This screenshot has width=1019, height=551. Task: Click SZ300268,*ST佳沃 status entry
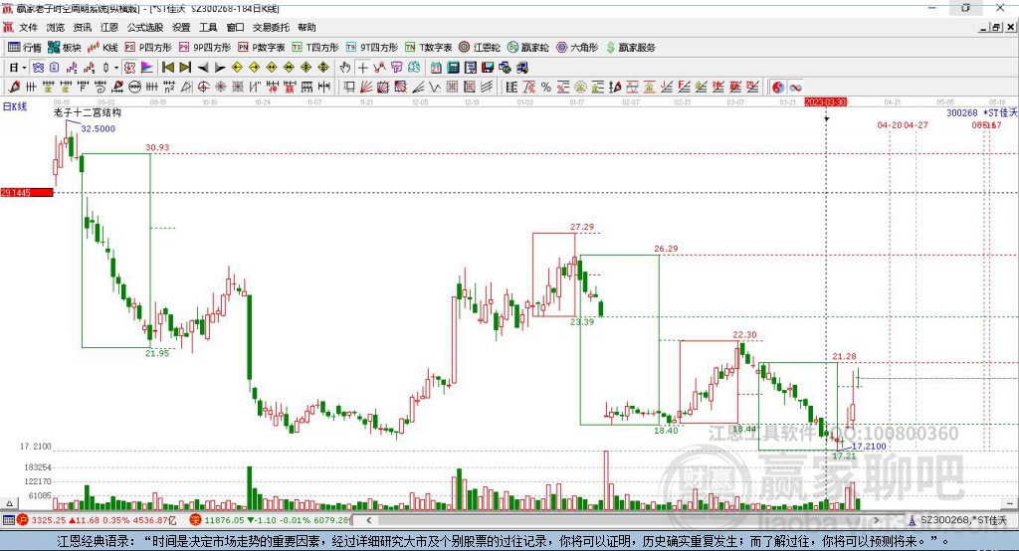coord(957,520)
